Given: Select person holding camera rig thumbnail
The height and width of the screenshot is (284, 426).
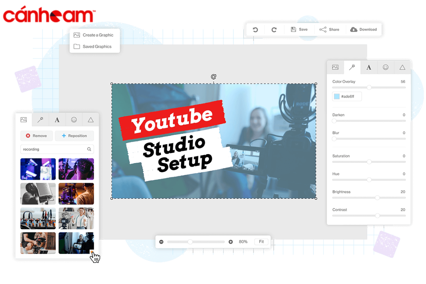Looking at the screenshot, I should [38, 243].
